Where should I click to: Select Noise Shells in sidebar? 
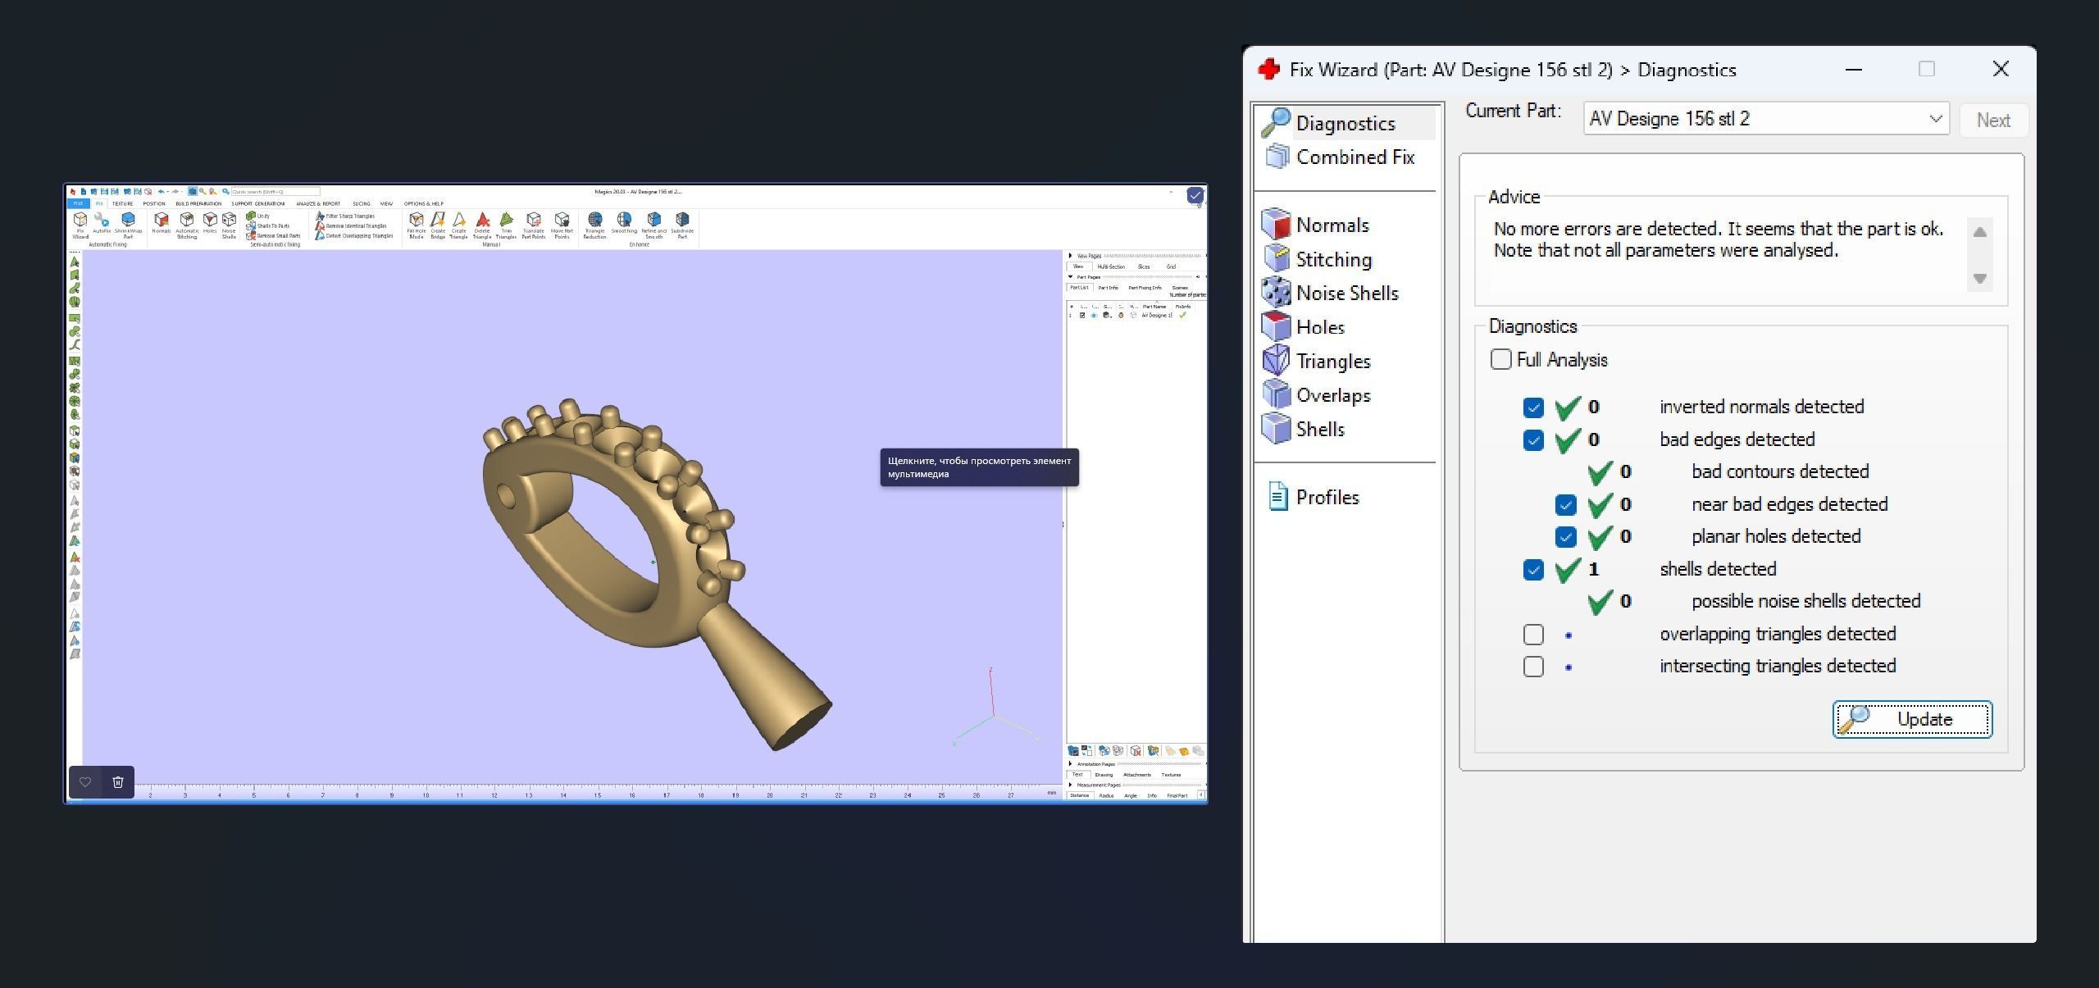[1346, 294]
